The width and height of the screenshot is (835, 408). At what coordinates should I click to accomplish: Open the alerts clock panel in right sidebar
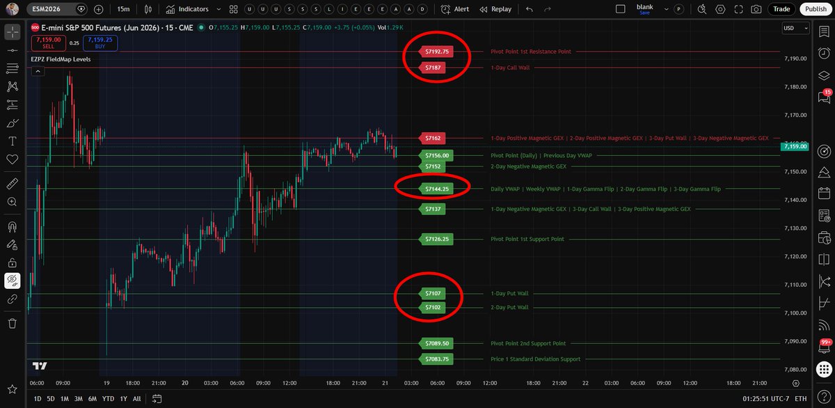pos(825,54)
